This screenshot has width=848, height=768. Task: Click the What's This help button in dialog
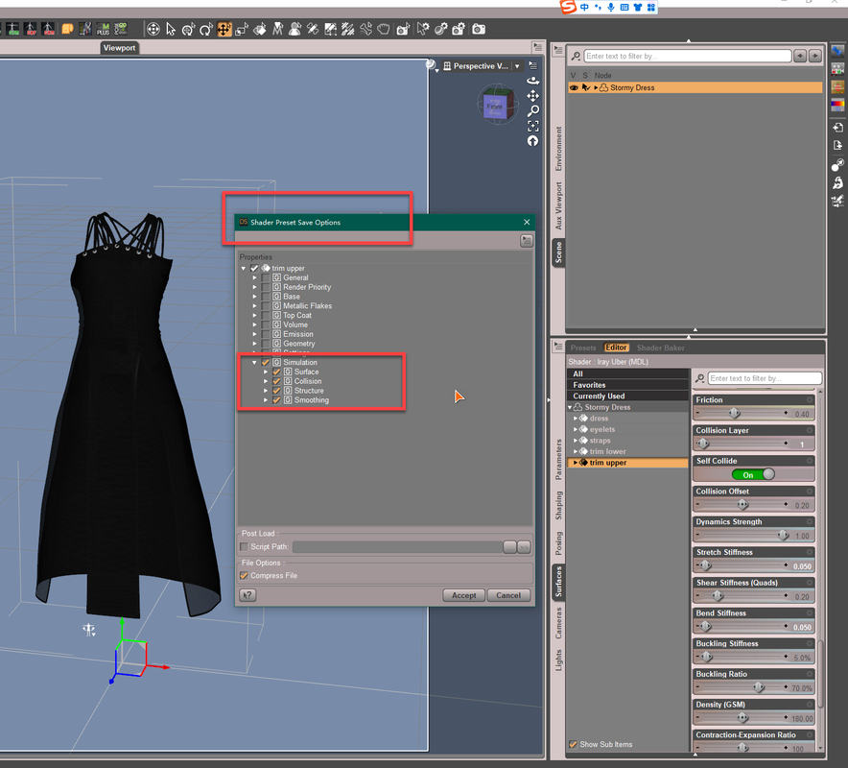[x=247, y=595]
